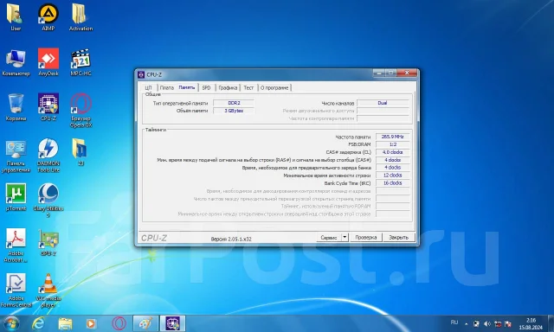Viewport: 554px width, 332px height.
Task: Select the Activation folder icon
Action: click(81, 17)
